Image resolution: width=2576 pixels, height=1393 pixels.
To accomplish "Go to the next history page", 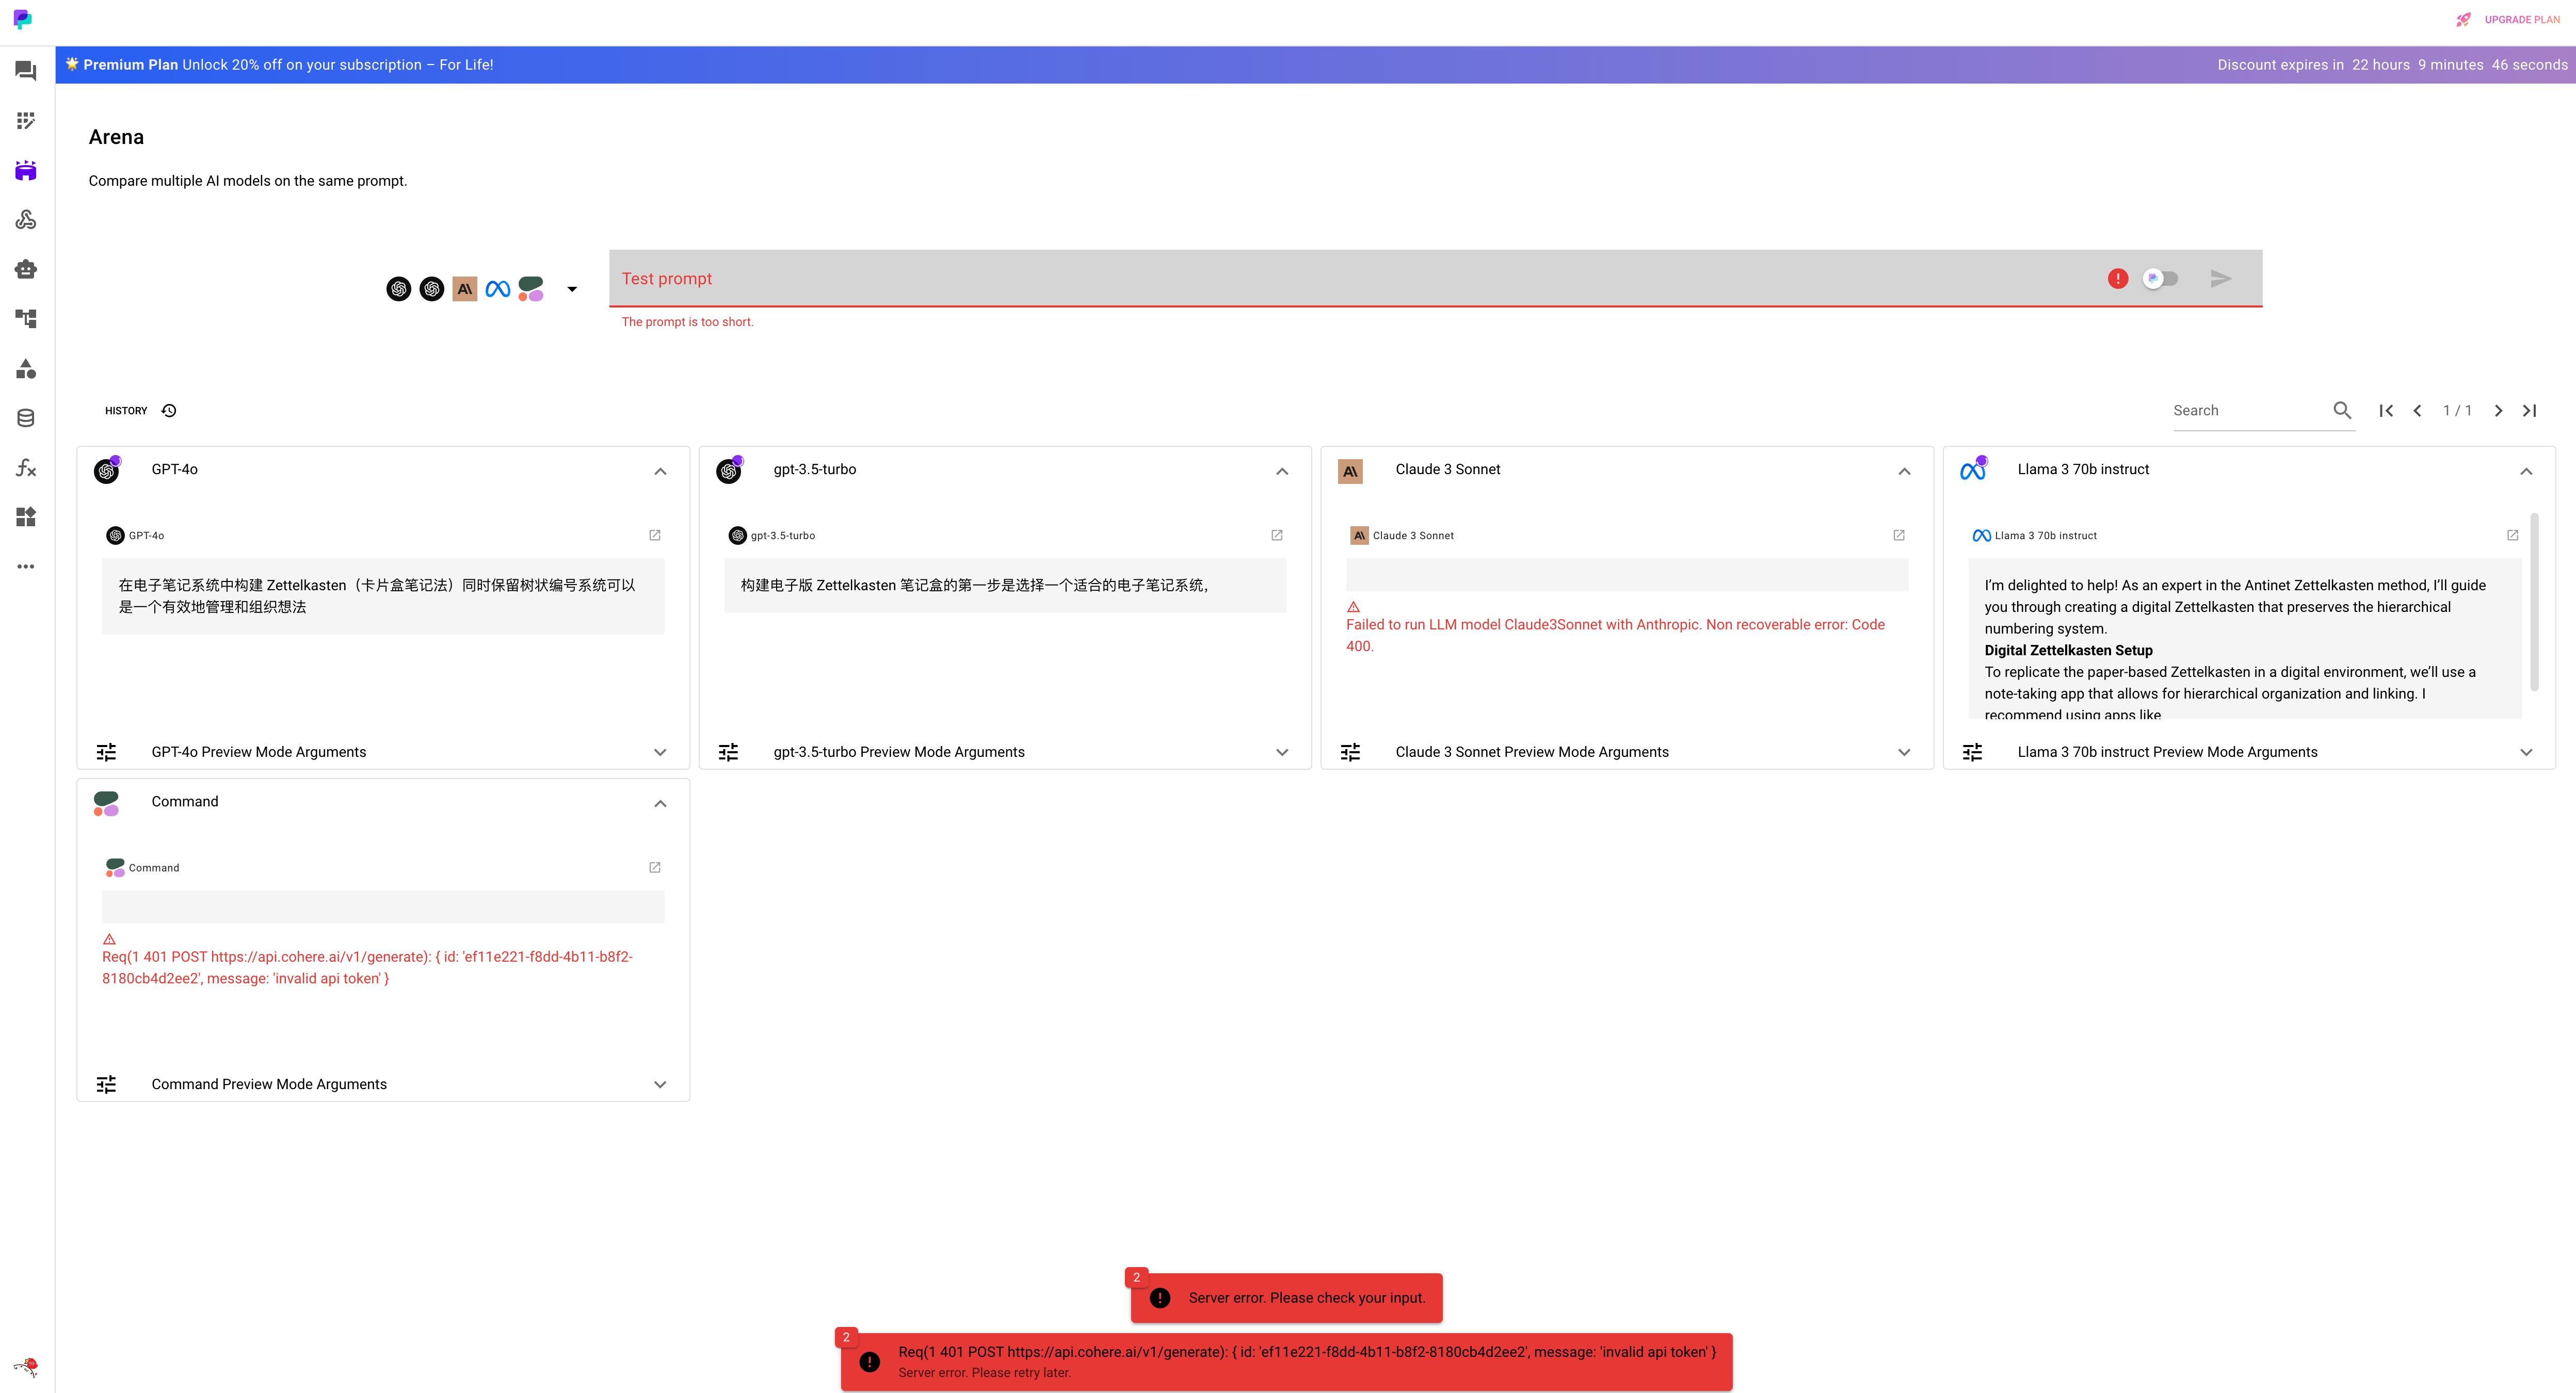I will coord(2498,410).
